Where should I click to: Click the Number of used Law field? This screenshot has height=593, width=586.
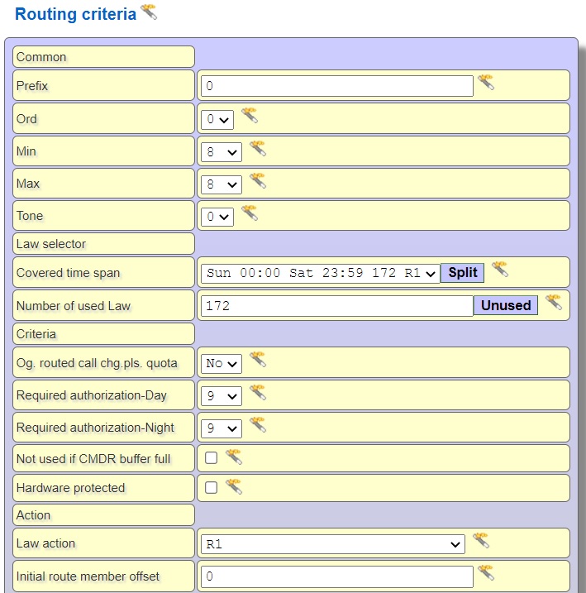click(336, 306)
